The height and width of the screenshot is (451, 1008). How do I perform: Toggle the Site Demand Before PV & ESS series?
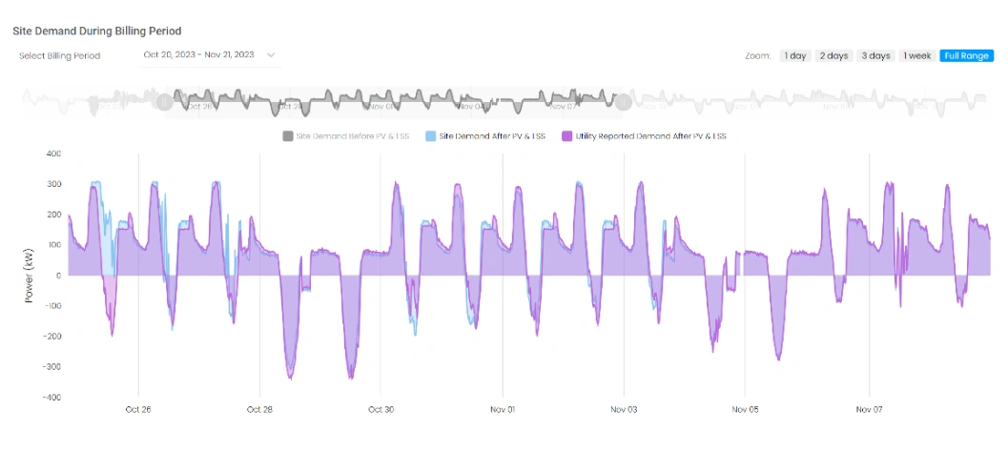tap(352, 136)
